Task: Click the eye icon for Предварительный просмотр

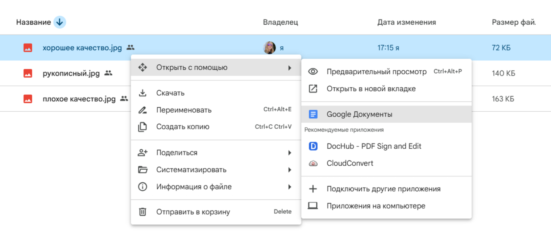Action: (313, 72)
